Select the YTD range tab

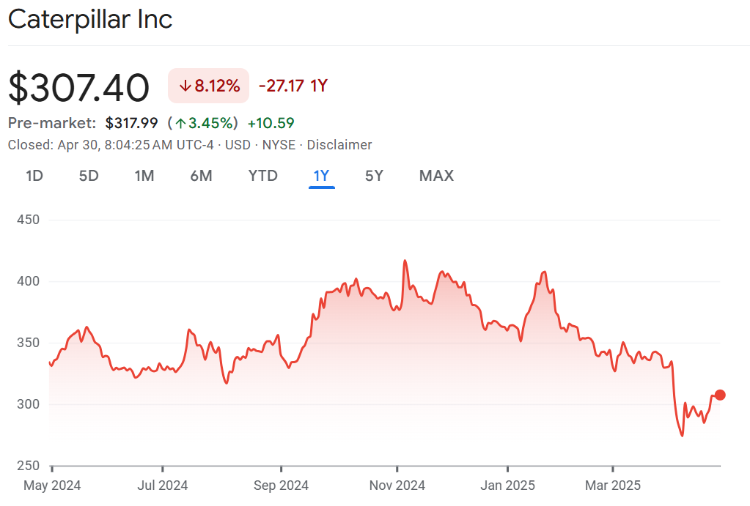[x=262, y=176]
